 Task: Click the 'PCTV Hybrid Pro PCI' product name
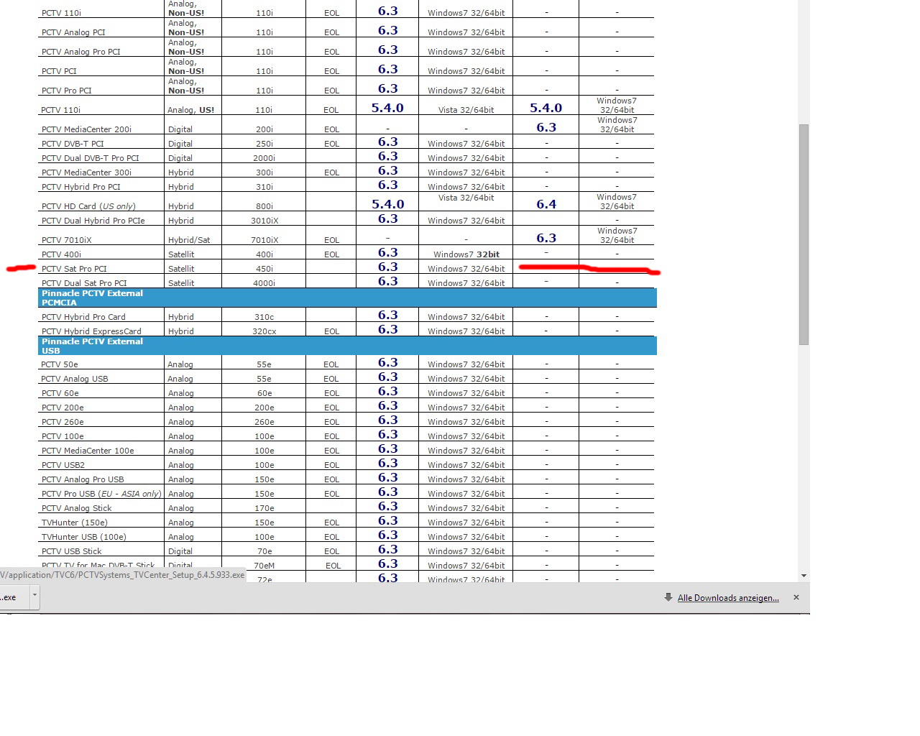point(81,187)
